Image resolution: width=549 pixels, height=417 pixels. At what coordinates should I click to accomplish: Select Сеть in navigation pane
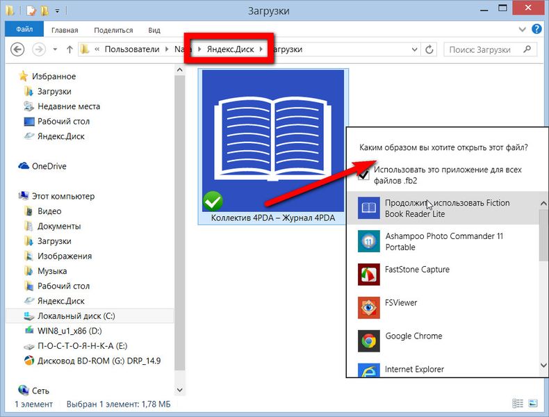(33, 391)
